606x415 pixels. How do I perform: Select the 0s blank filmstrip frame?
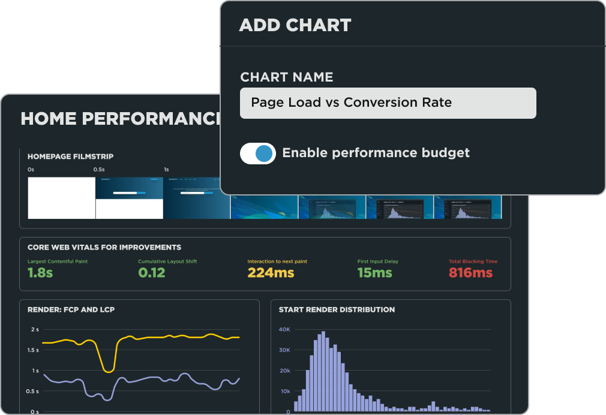(x=61, y=198)
